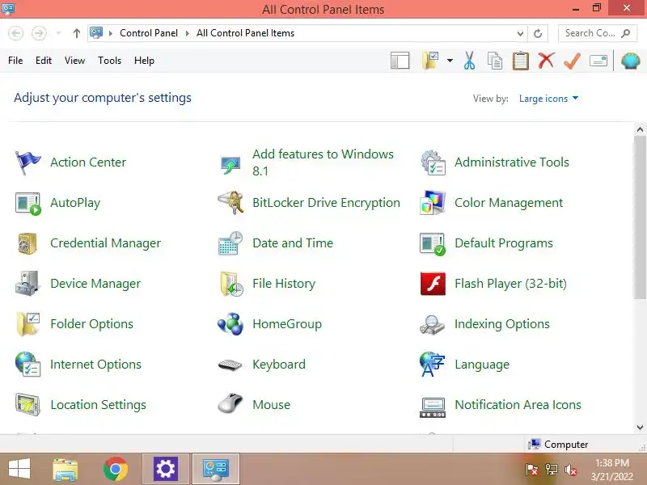Viewport: 647px width, 485px height.
Task: Expand the Control Panel breadcrumb arrow
Action: pos(188,33)
